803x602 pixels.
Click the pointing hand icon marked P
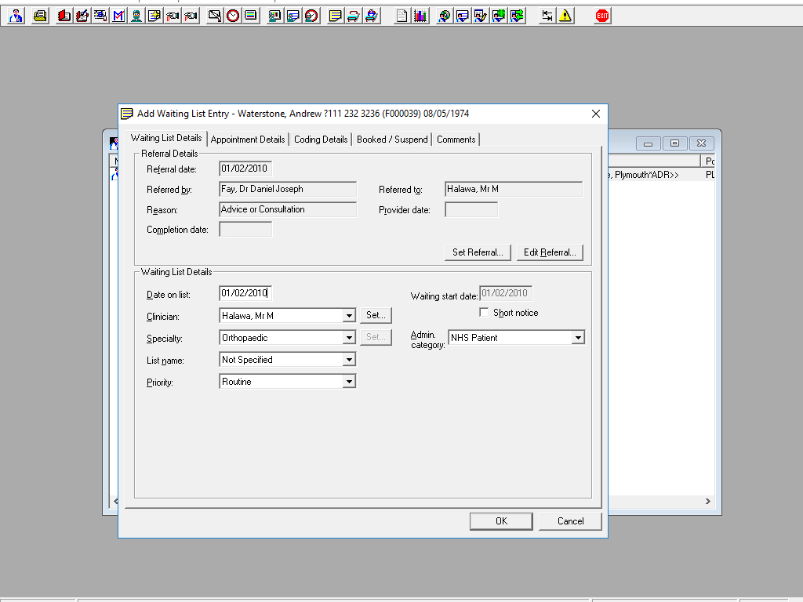click(x=191, y=16)
